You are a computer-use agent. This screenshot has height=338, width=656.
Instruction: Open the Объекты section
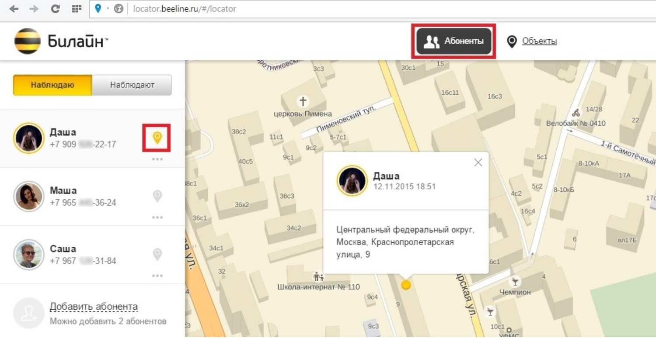[538, 40]
